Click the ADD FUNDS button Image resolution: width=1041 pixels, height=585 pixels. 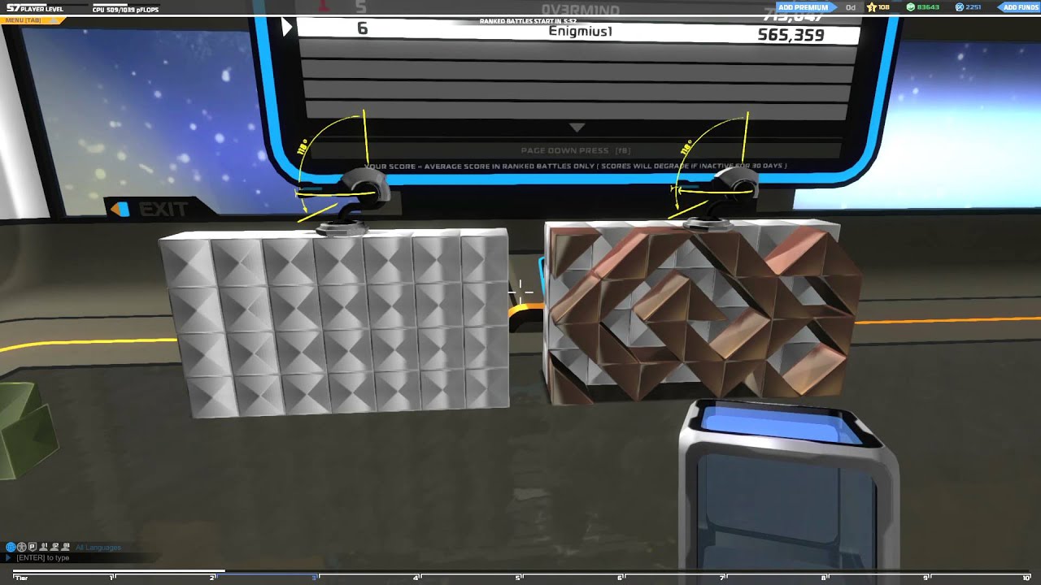pyautogui.click(x=1019, y=7)
